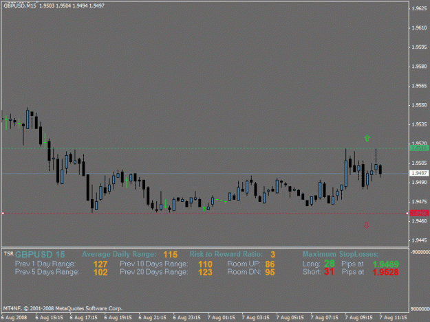Click the 7 Aug 01:15 time axis label
The height and width of the screenshot is (322, 430).
221,318
